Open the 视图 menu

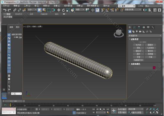click(x=46, y=6)
